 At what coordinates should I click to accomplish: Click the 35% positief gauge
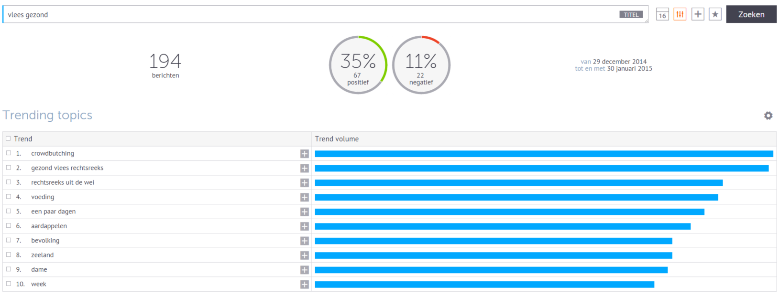pos(358,65)
